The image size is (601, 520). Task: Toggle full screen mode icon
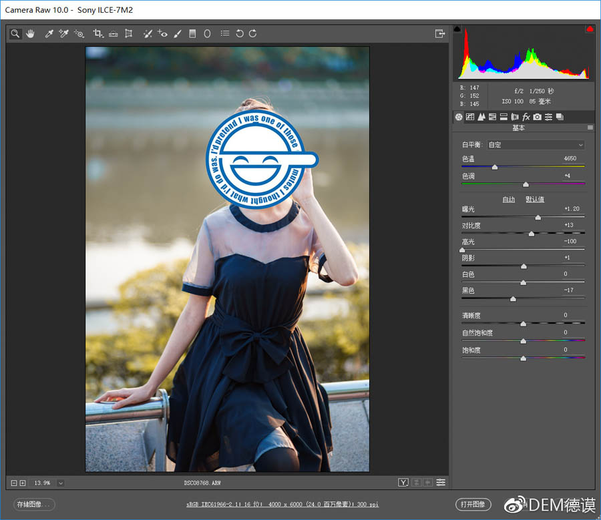pyautogui.click(x=439, y=33)
